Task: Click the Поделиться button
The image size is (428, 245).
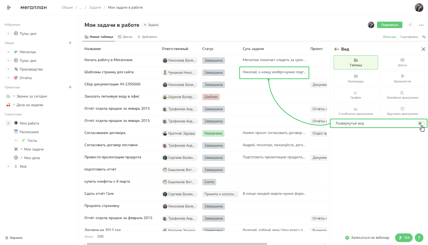Action: pyautogui.click(x=389, y=25)
